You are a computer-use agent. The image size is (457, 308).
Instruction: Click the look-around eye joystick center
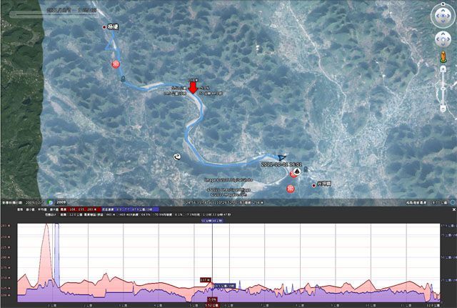pos(443,15)
